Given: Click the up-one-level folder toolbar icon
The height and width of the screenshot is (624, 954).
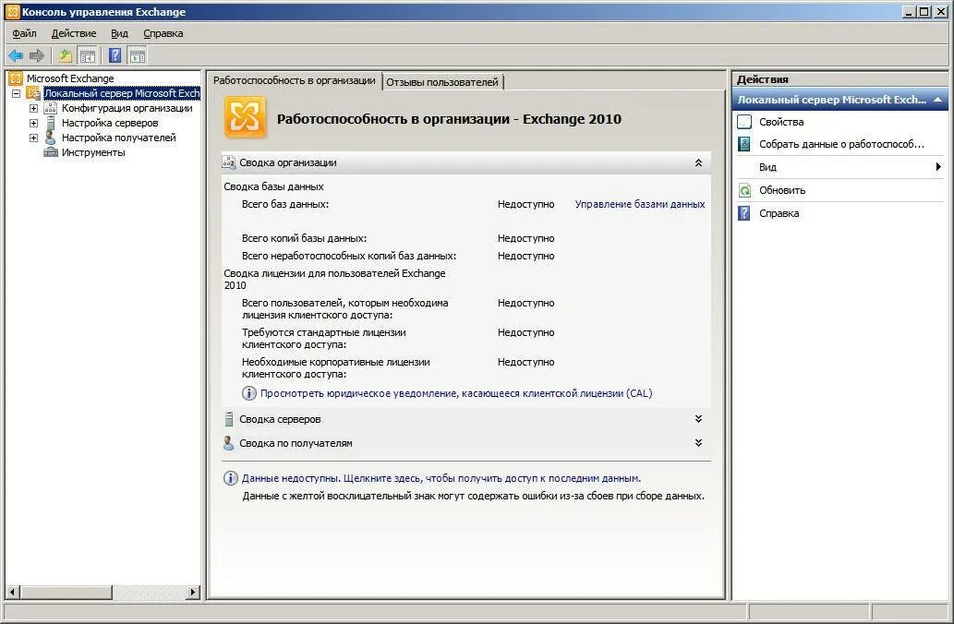Looking at the screenshot, I should tap(65, 56).
